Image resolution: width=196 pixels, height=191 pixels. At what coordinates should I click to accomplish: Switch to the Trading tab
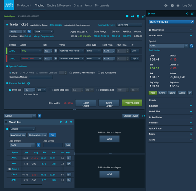[39, 5]
